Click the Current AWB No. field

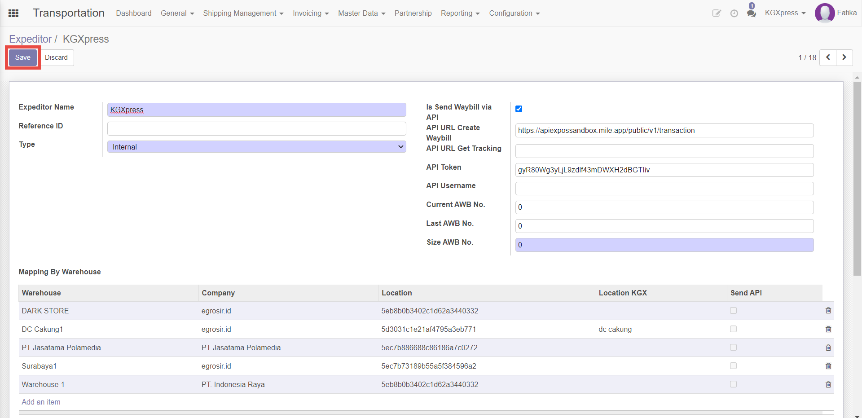(664, 207)
